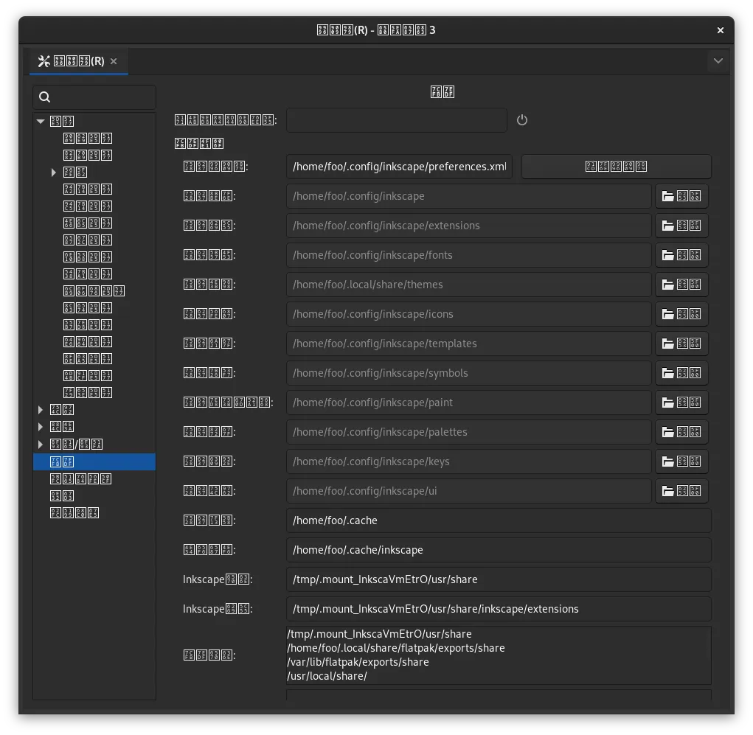Click the line /home/foo/.local/share/flatpak/exports/share

(396, 648)
